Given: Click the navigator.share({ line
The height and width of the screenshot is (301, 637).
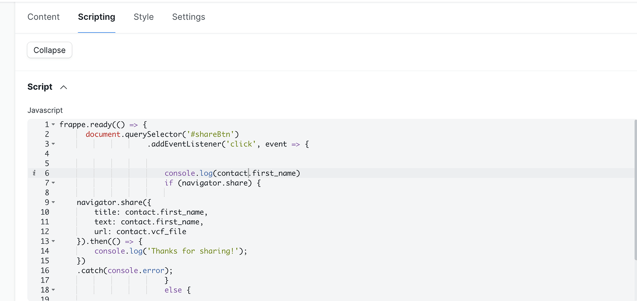Looking at the screenshot, I should tap(114, 202).
